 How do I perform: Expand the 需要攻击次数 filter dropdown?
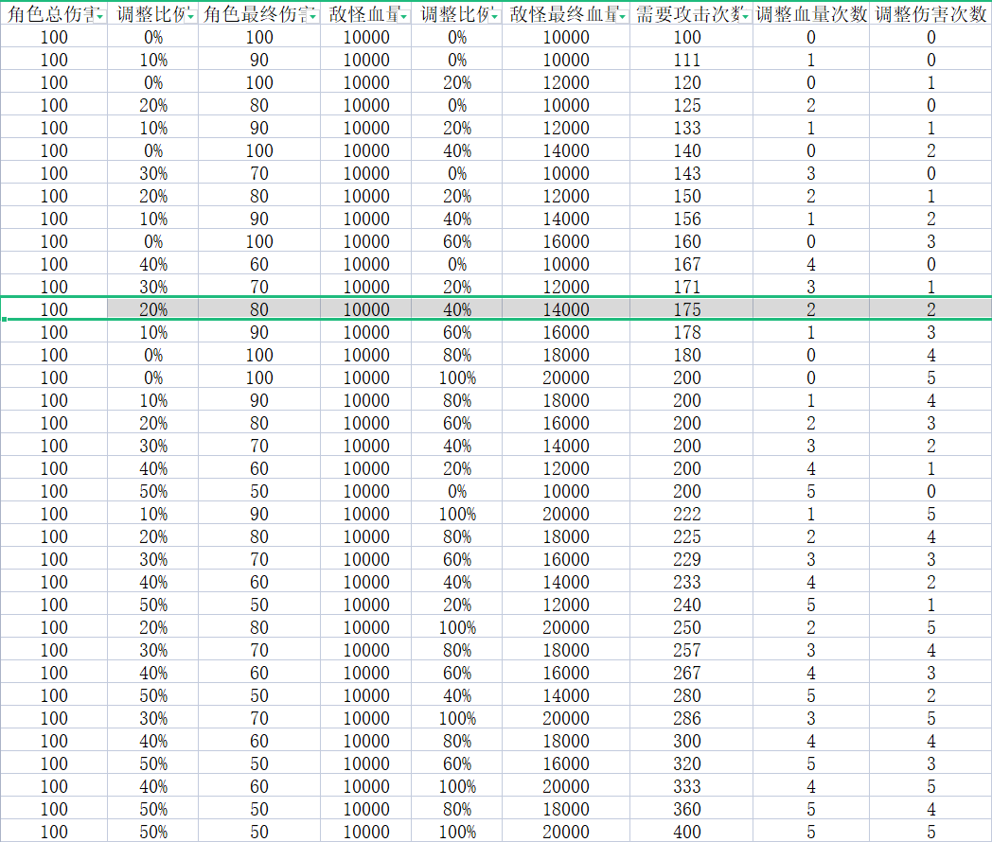tap(747, 17)
